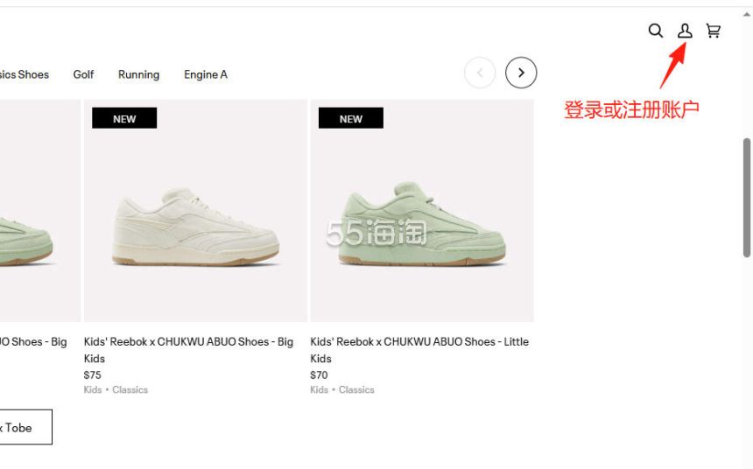Click the scrollbar up arrow

tap(747, 14)
